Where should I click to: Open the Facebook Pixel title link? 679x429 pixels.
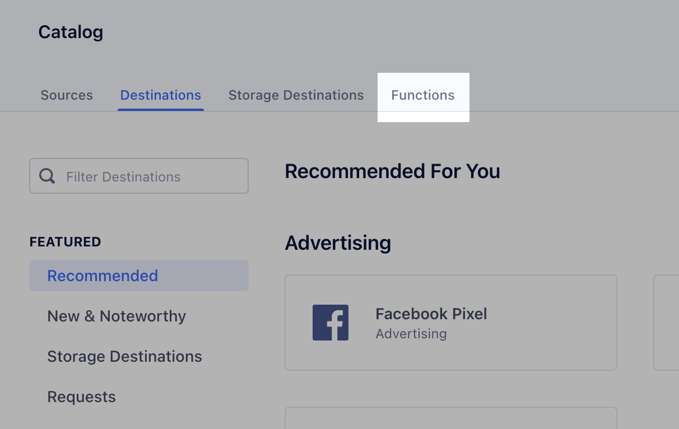(431, 314)
